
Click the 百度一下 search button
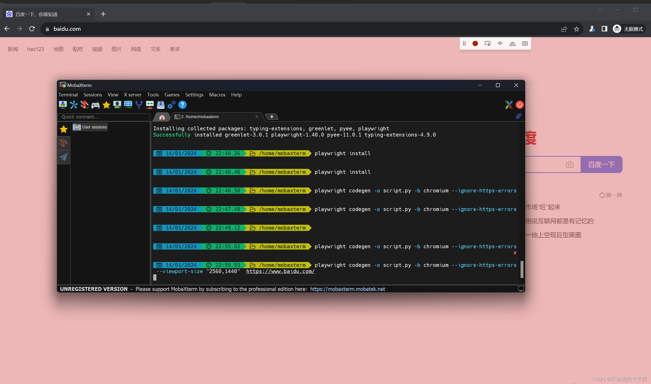[601, 164]
